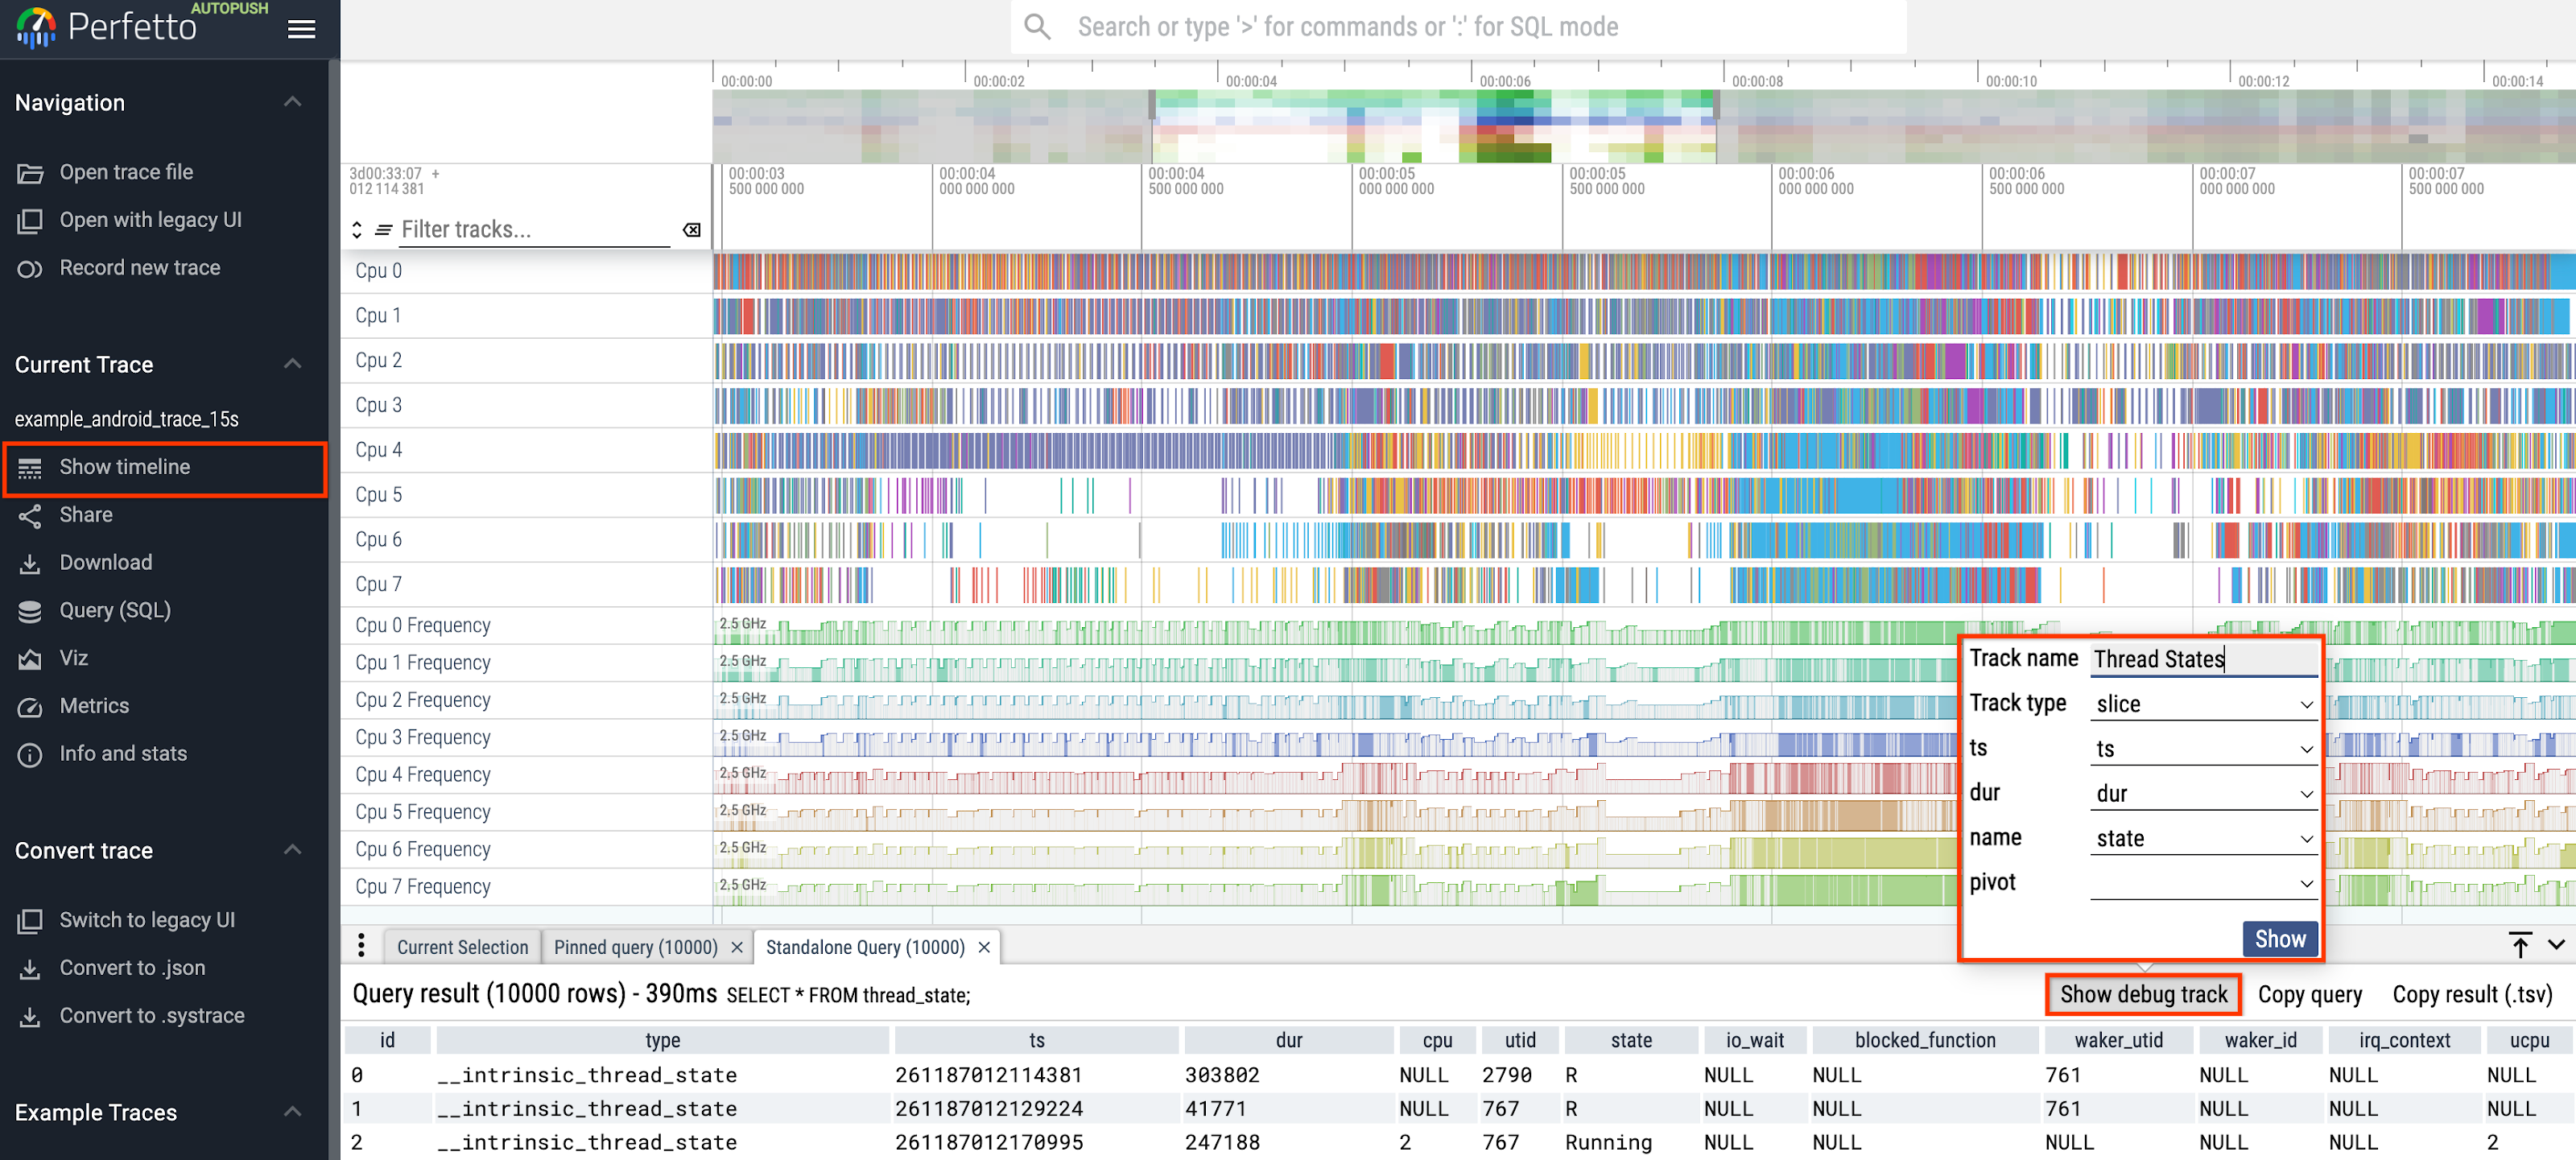Screen dimensions: 2576x1160
Task: Open Info and stats
Action: [x=122, y=753]
